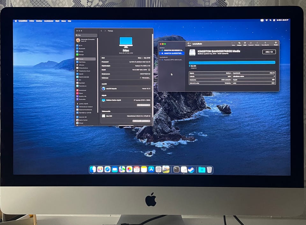This screenshot has width=306, height=225.
Task: Open the Ohje menu in menu bar
Action: [x=69, y=21]
